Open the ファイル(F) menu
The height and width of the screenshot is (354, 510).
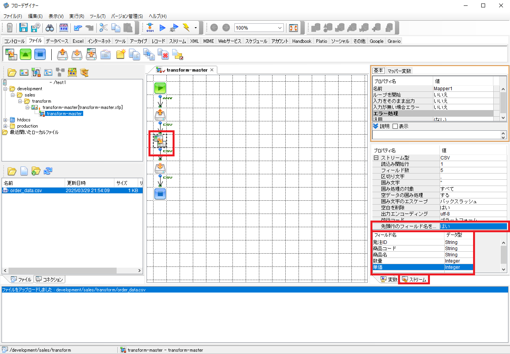12,16
